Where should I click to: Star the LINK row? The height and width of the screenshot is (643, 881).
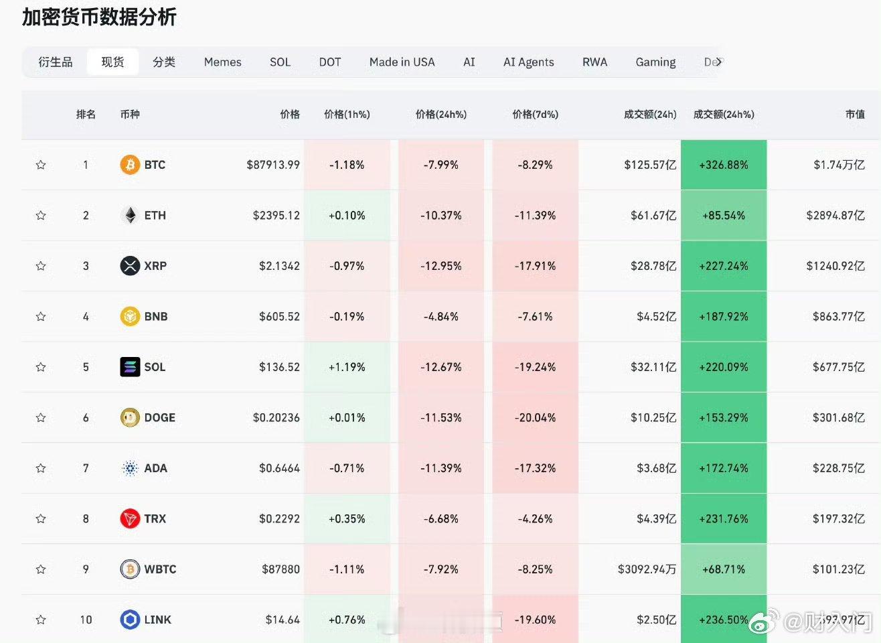pos(41,620)
